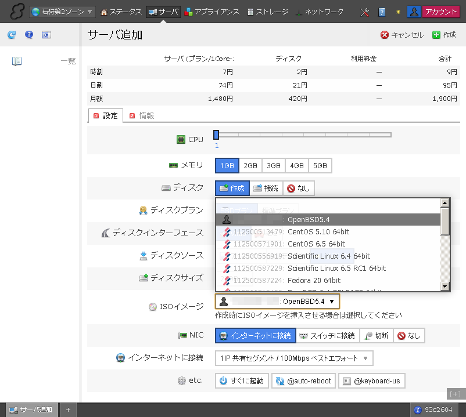Click the wrench tools icon
The image size is (466, 417).
pos(365,12)
